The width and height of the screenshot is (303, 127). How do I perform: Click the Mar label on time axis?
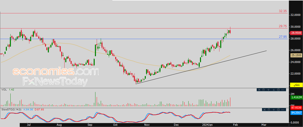pyautogui.click(x=264, y=125)
